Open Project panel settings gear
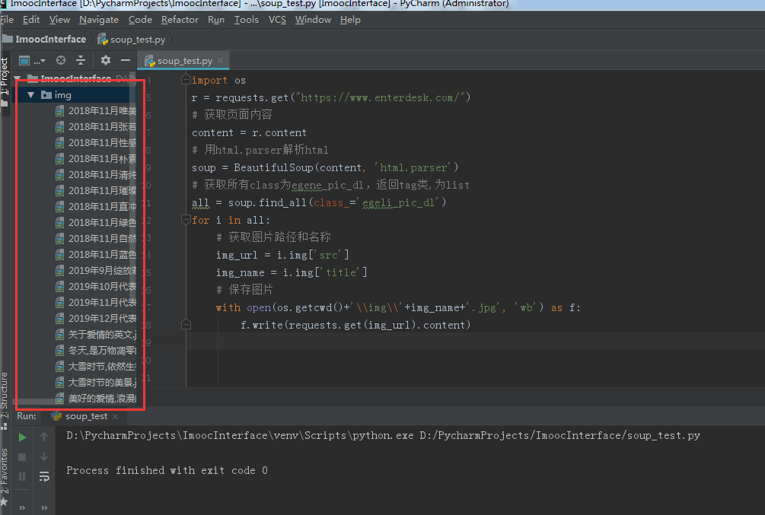Screen dimensions: 765x515 coord(105,60)
